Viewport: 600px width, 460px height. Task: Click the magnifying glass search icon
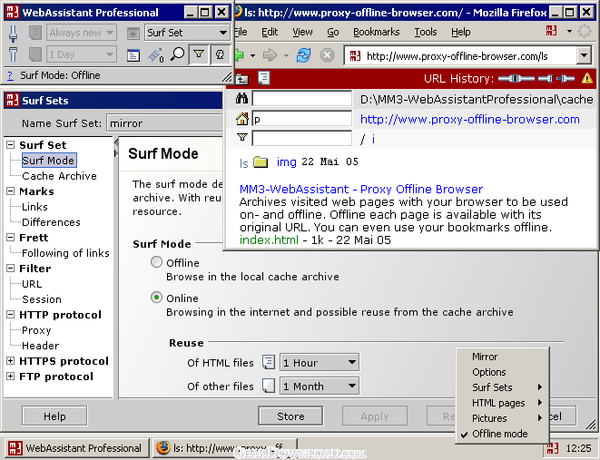coord(177,54)
